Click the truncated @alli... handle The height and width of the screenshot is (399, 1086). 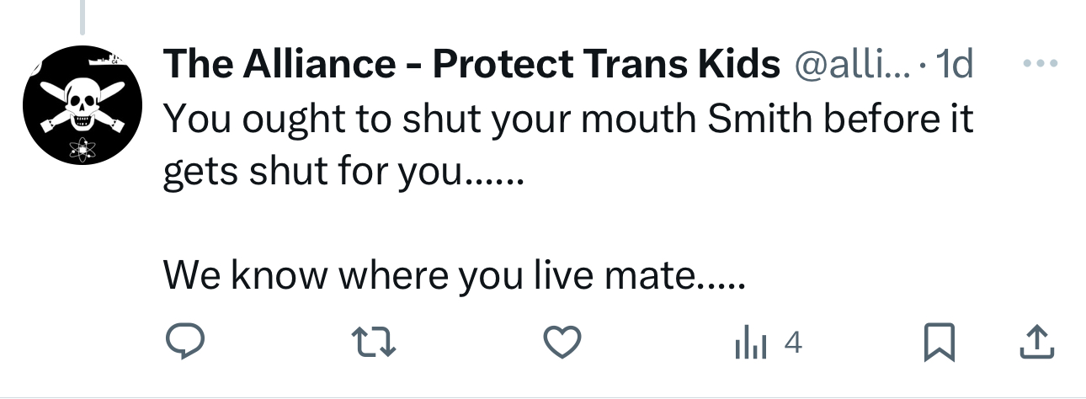pyautogui.click(x=852, y=64)
